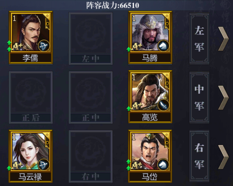This screenshot has height=186, width=233.
Task: Click the cavalry horse icon on 马腾's card
Action: (x=163, y=46)
